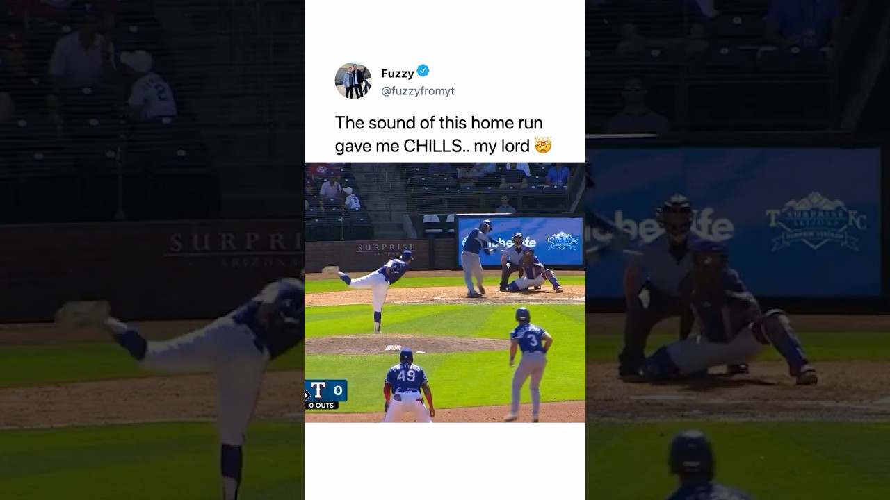Click the blue verified checkmark badge
The height and width of the screenshot is (500, 890).
(x=423, y=71)
